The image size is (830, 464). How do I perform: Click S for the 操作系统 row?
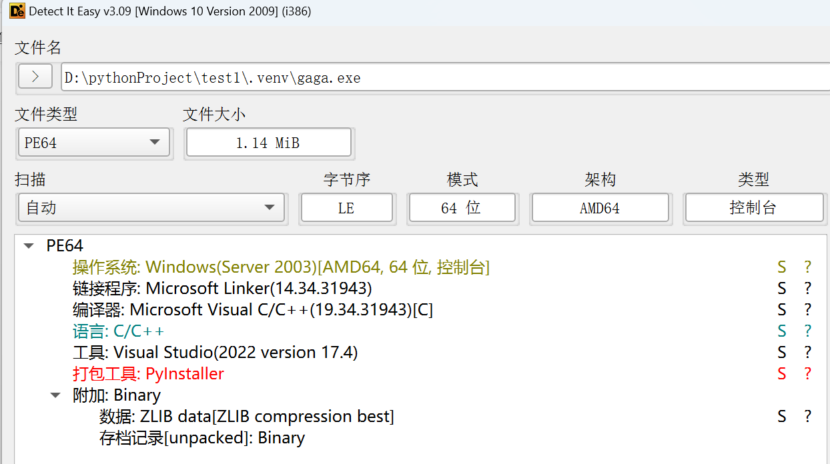pyautogui.click(x=782, y=267)
